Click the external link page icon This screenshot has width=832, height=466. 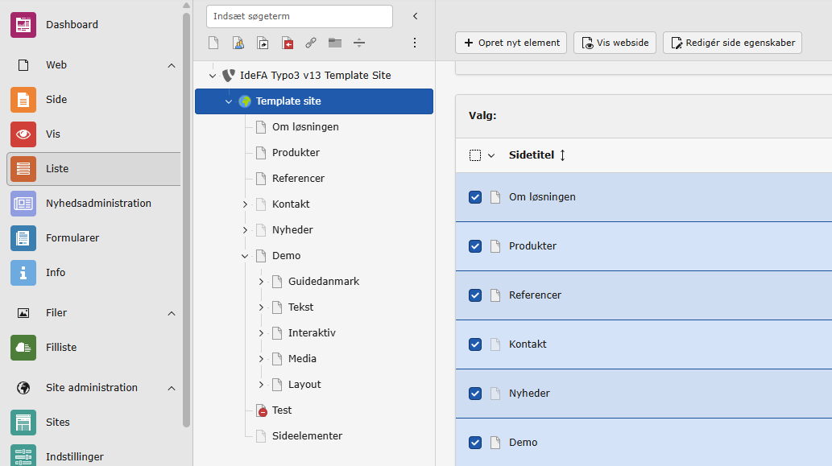(311, 43)
